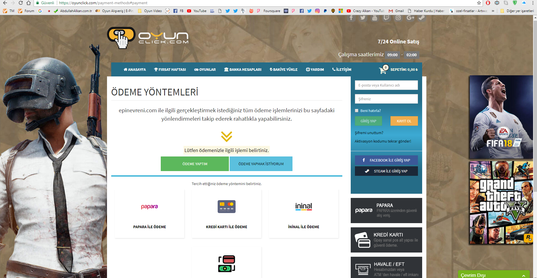Go to ANASAYFA in the navigation bar
The image size is (537, 278).
pyautogui.click(x=135, y=69)
